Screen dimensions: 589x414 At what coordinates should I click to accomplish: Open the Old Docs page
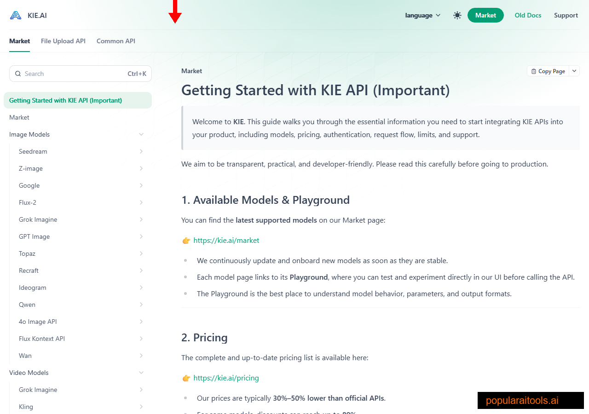pyautogui.click(x=527, y=15)
